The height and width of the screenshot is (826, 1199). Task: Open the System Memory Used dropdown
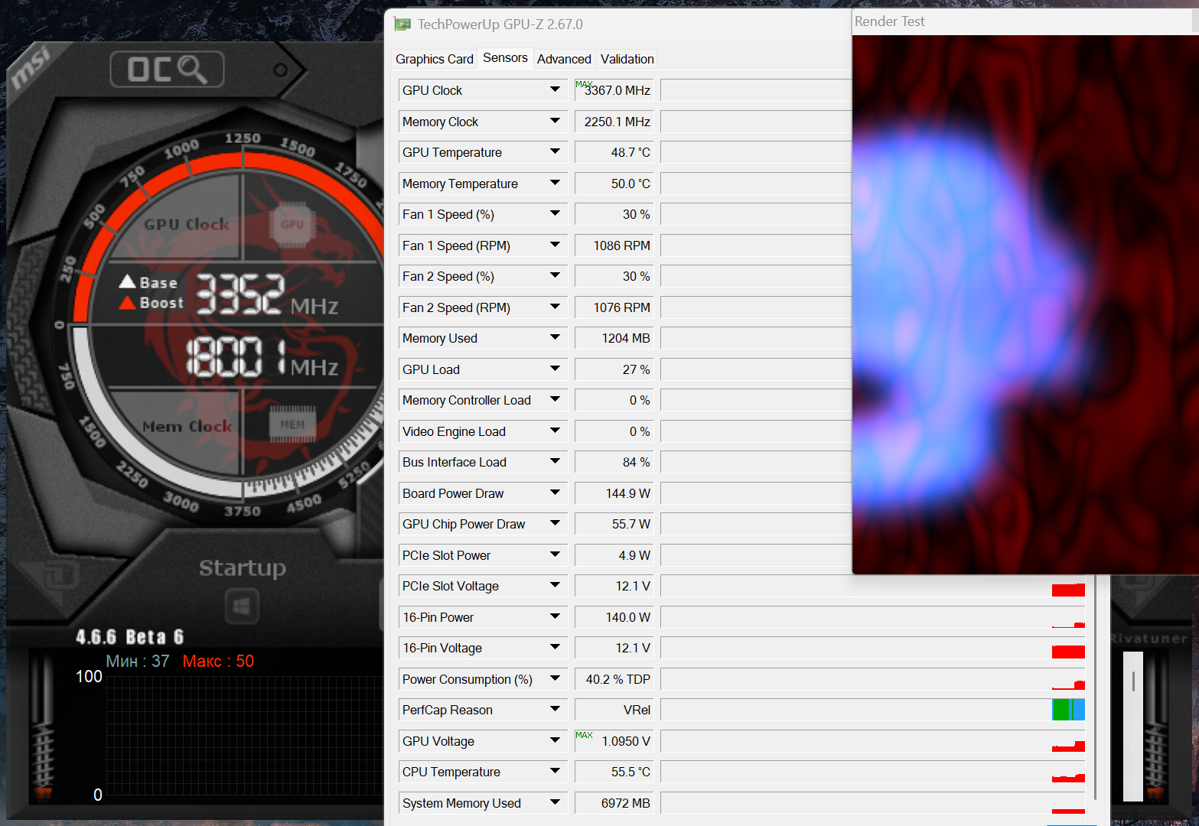point(556,803)
